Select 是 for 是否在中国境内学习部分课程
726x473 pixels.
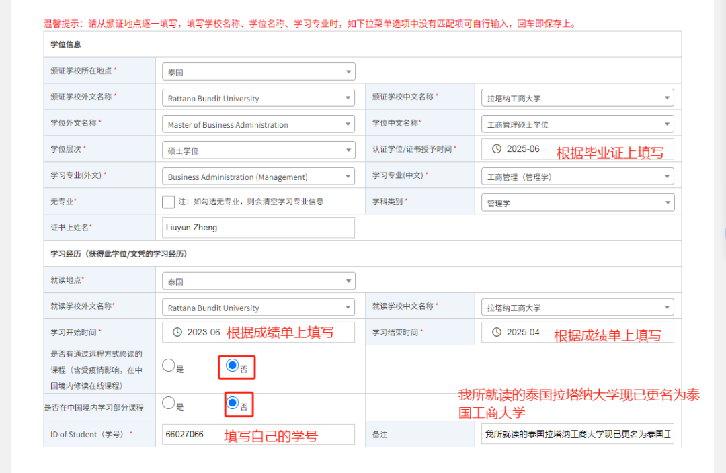tap(169, 404)
